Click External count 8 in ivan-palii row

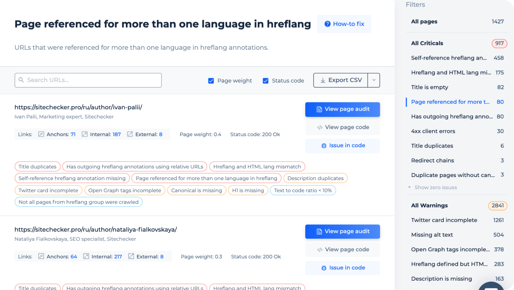(161, 134)
